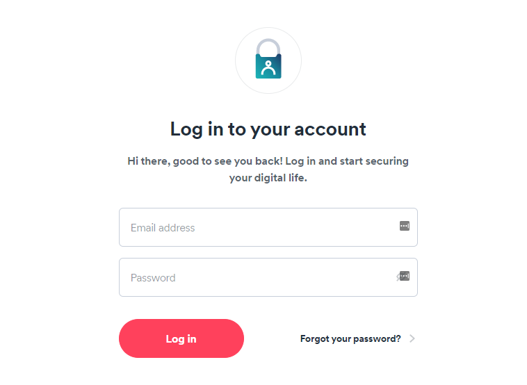Click the "Password" placeholder text
The height and width of the screenshot is (385, 527).
tap(153, 278)
